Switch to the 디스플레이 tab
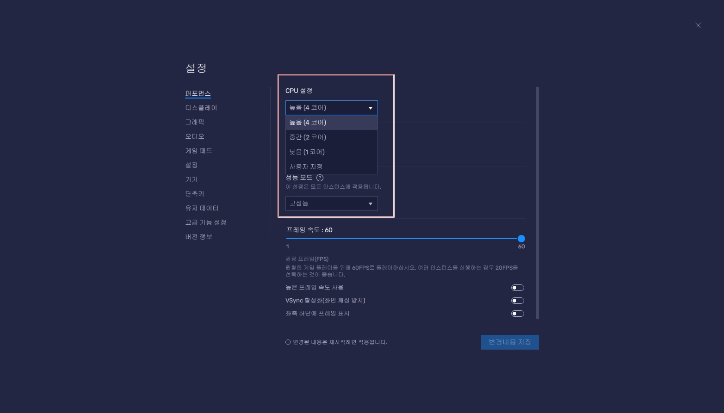 (x=201, y=108)
